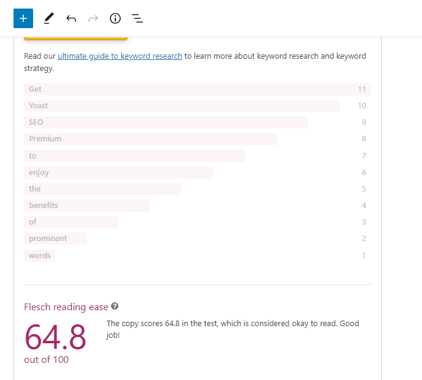Click the large 64.8 score value
Viewport: 422px width, 380px height.
click(x=55, y=337)
